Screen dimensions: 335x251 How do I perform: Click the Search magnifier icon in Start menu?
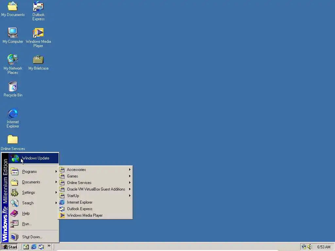pyautogui.click(x=14, y=203)
